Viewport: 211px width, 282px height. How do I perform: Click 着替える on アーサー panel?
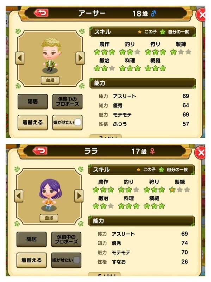[x=33, y=122]
